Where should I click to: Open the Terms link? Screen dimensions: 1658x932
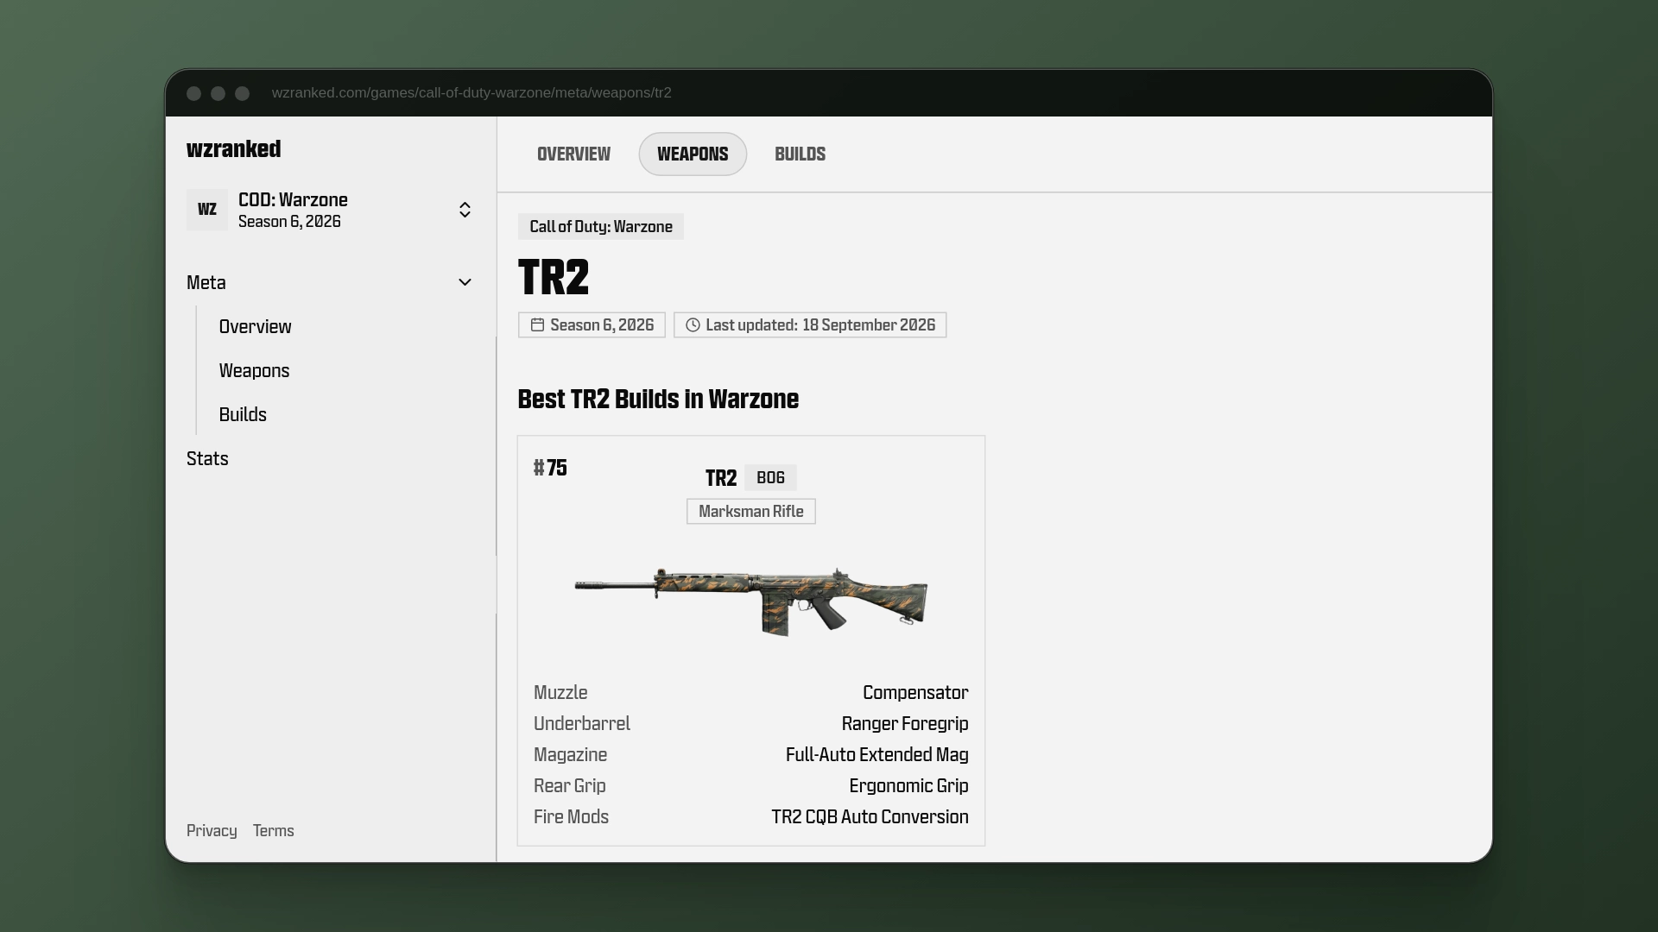[273, 830]
